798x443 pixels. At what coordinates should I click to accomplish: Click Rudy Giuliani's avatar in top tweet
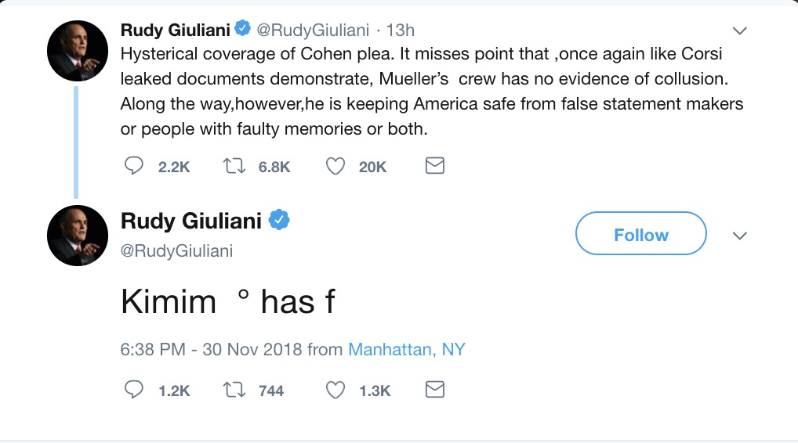[78, 51]
